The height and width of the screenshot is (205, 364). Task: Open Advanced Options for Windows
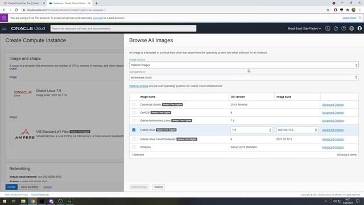(333, 147)
